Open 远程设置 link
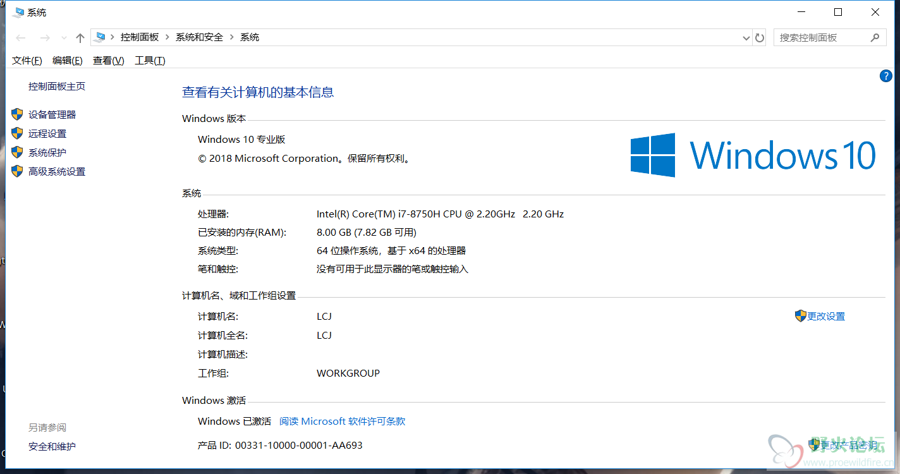Image resolution: width=900 pixels, height=474 pixels. (x=47, y=134)
